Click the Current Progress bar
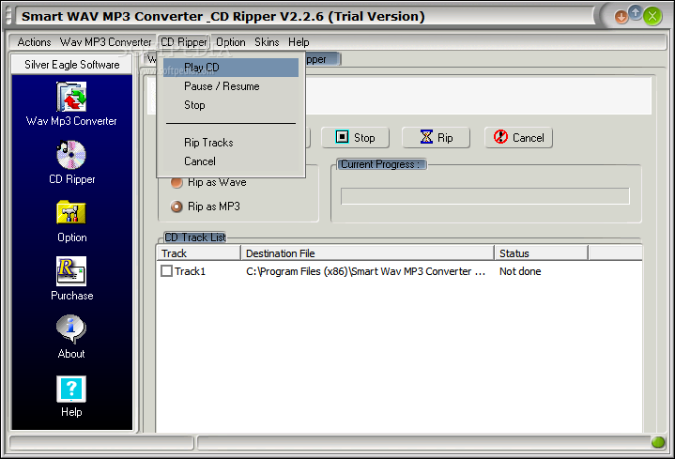 point(485,196)
